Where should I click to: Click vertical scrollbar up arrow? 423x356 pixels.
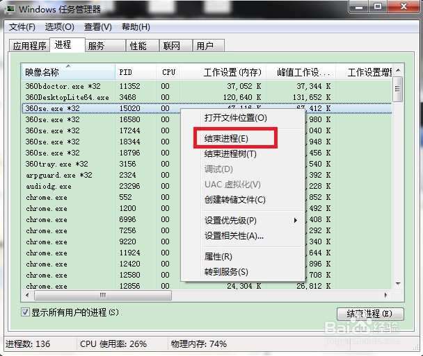398,70
